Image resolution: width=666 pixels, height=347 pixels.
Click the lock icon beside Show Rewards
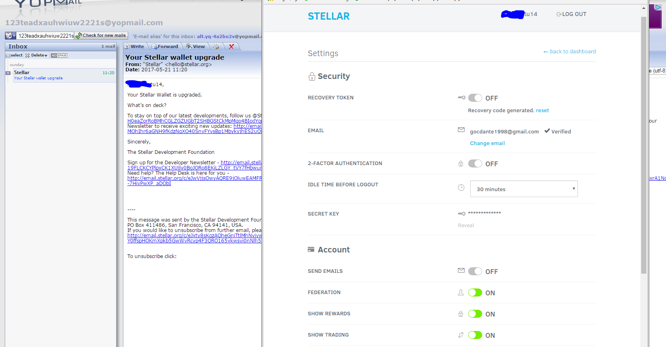[461, 314]
